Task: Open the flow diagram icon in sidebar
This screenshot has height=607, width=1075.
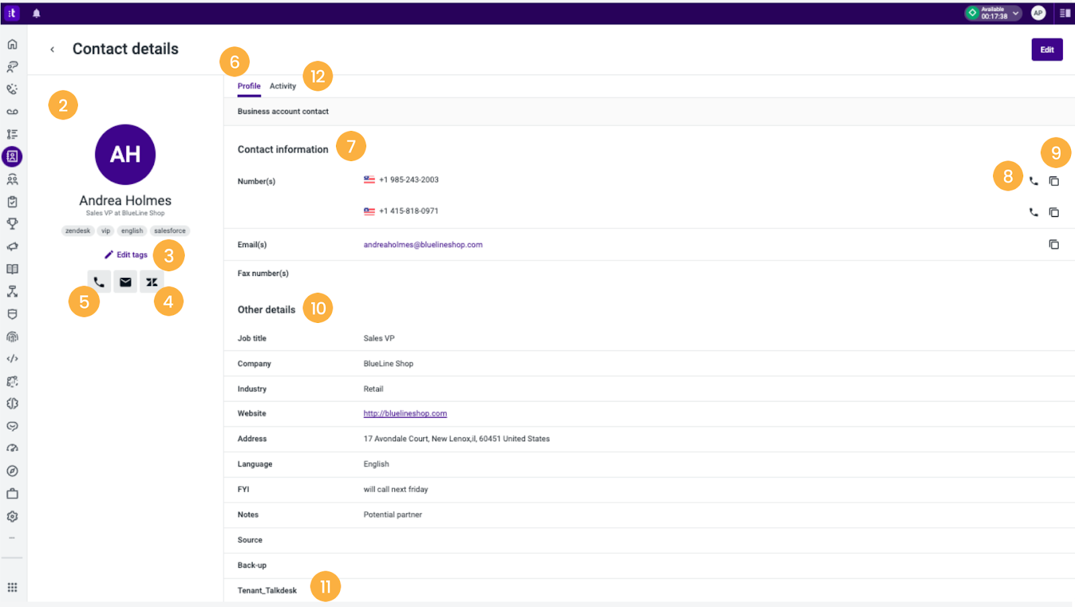Action: tap(12, 291)
